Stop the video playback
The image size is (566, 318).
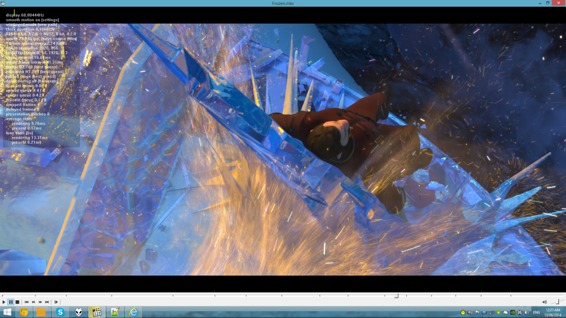coord(17,302)
